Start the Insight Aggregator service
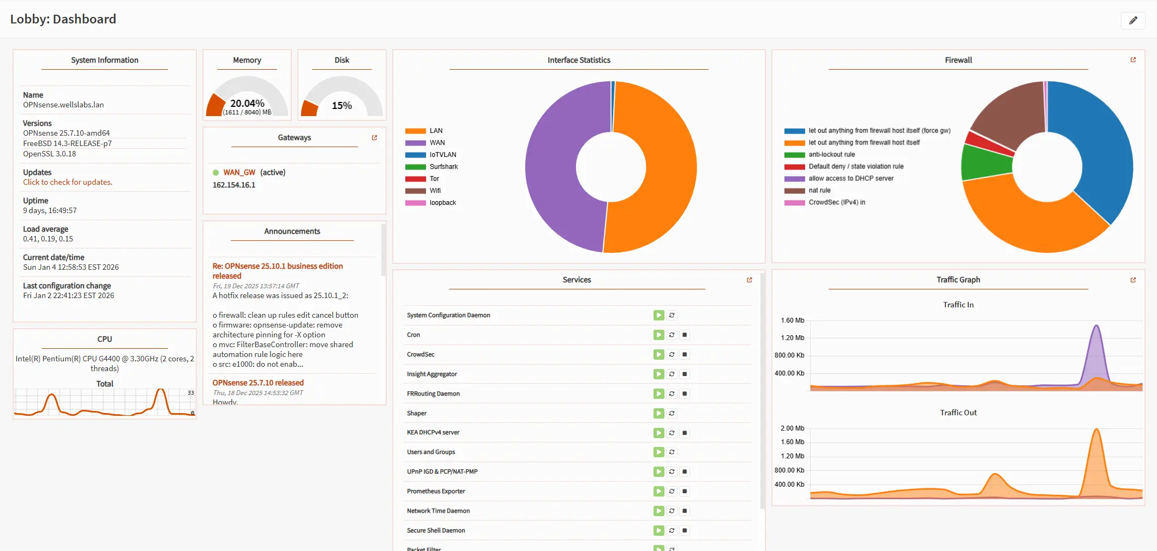The width and height of the screenshot is (1157, 551). click(659, 374)
